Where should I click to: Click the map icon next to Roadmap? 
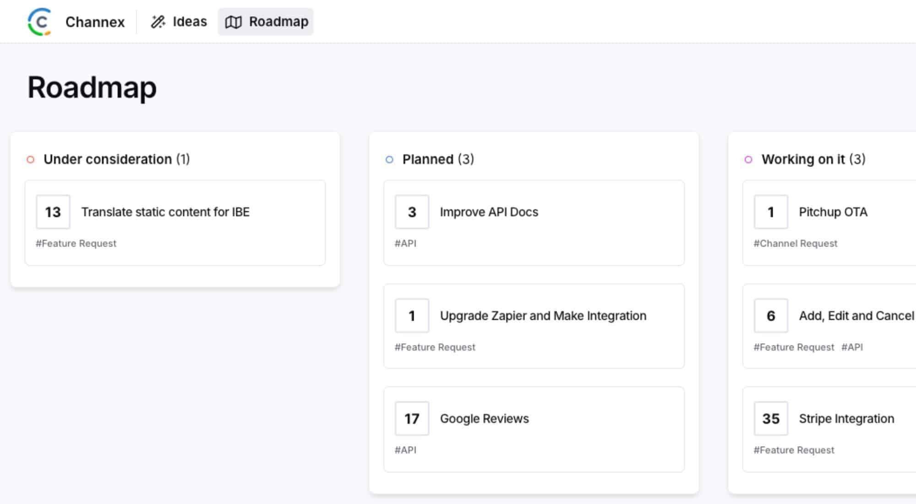click(x=234, y=21)
